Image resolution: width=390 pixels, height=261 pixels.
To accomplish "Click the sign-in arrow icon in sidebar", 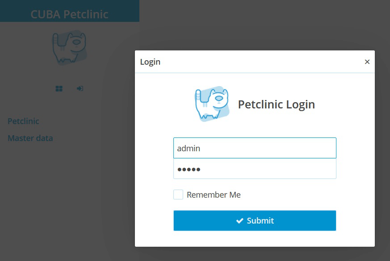I will (x=80, y=88).
